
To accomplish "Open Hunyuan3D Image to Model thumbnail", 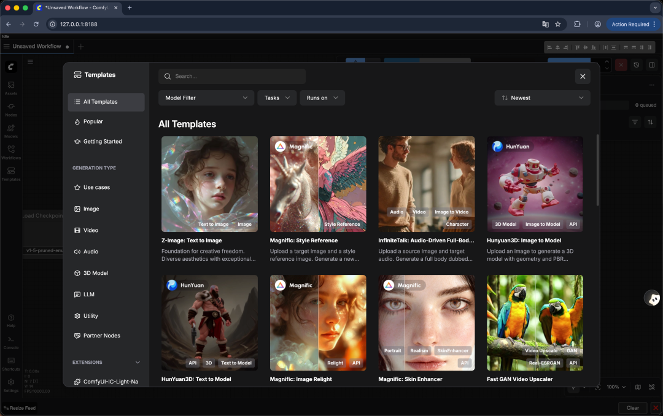I will tap(535, 184).
